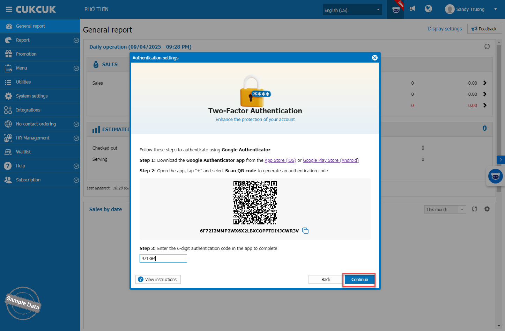505x331 pixels.
Task: Open Sales by date settings gear
Action: 487,209
